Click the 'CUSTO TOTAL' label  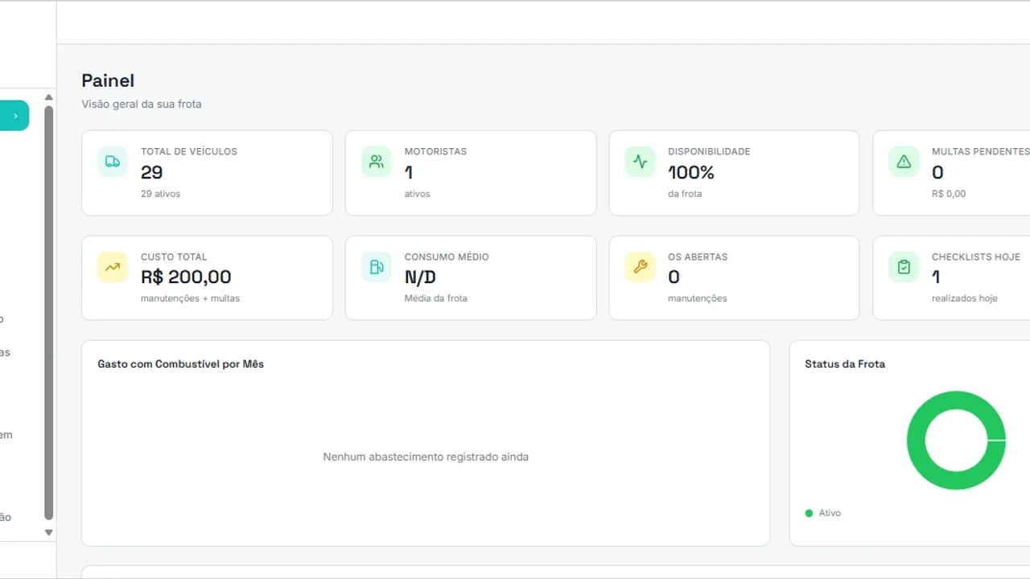click(174, 257)
